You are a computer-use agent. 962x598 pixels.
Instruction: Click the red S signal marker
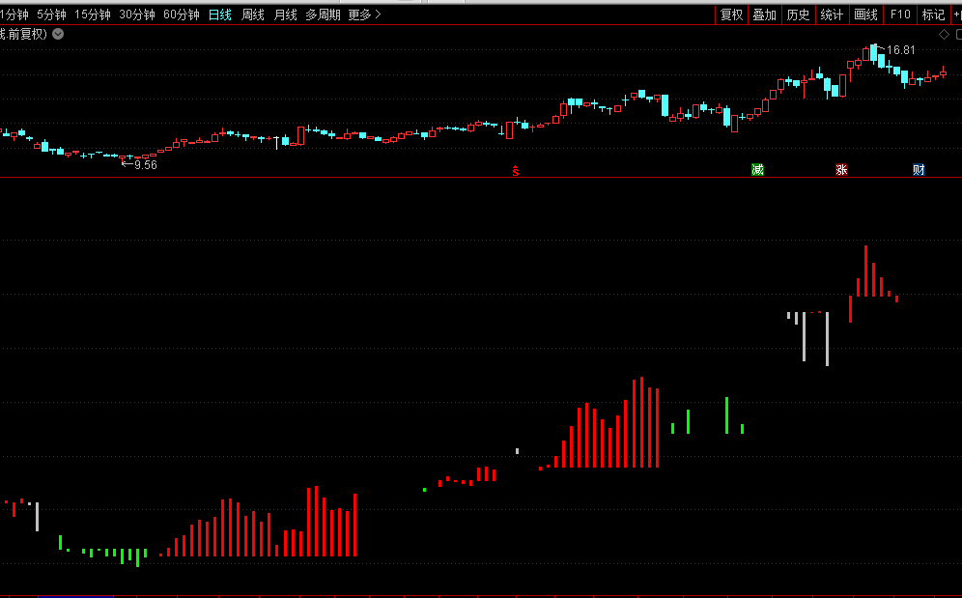(x=516, y=171)
